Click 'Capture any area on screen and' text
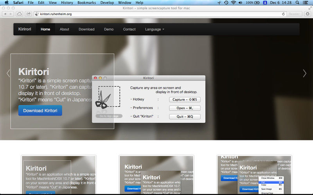Screen dimensions: 313x195 [x=155, y=88]
